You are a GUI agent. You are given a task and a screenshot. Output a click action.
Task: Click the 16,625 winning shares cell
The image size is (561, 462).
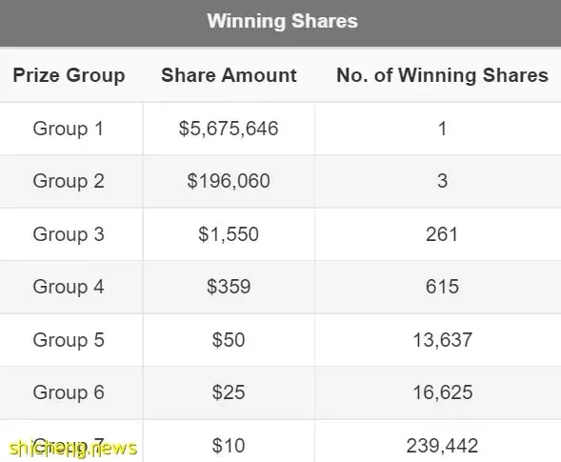click(443, 392)
